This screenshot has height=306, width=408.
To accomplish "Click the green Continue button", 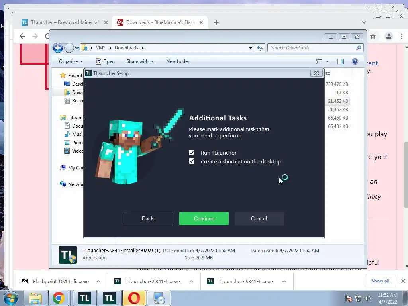I will (x=204, y=219).
